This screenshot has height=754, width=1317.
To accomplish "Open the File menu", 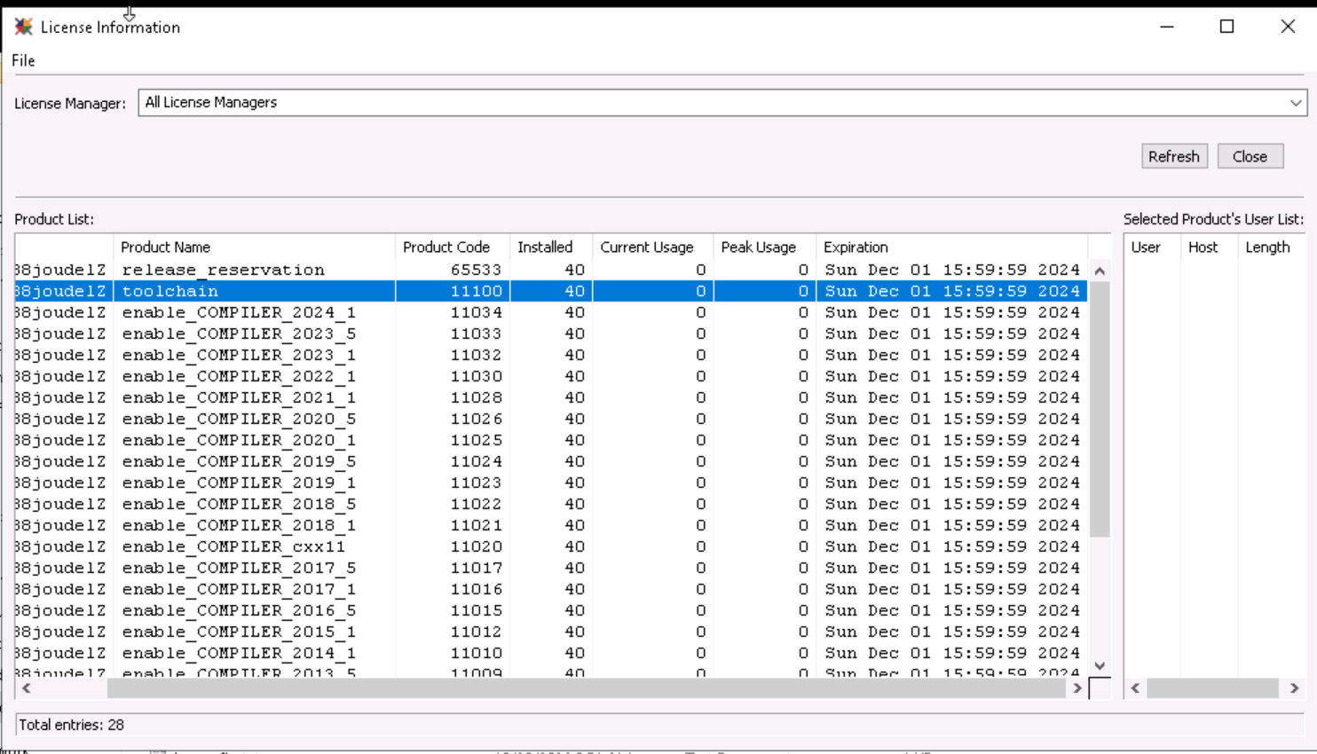I will (x=23, y=60).
